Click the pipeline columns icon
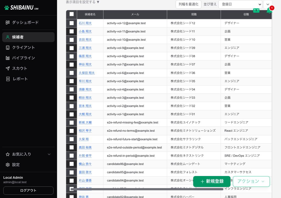 [7, 58]
